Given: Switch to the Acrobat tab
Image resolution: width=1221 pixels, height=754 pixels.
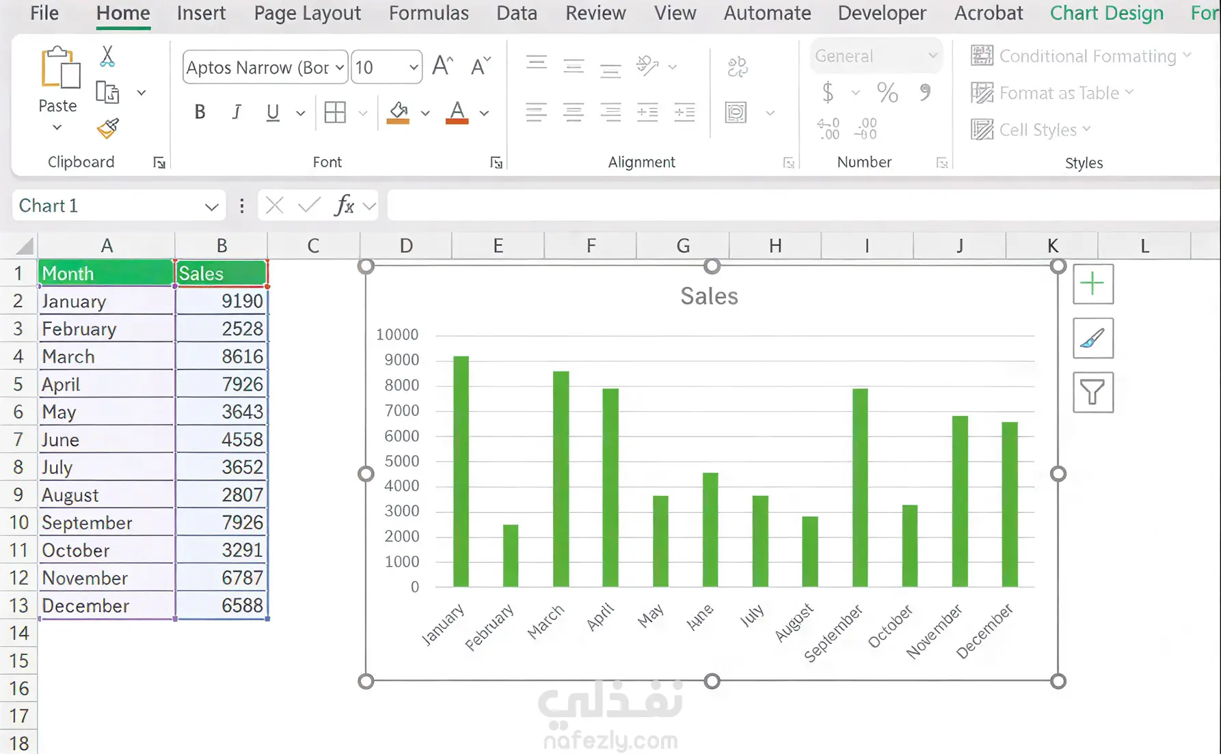Looking at the screenshot, I should 989,13.
